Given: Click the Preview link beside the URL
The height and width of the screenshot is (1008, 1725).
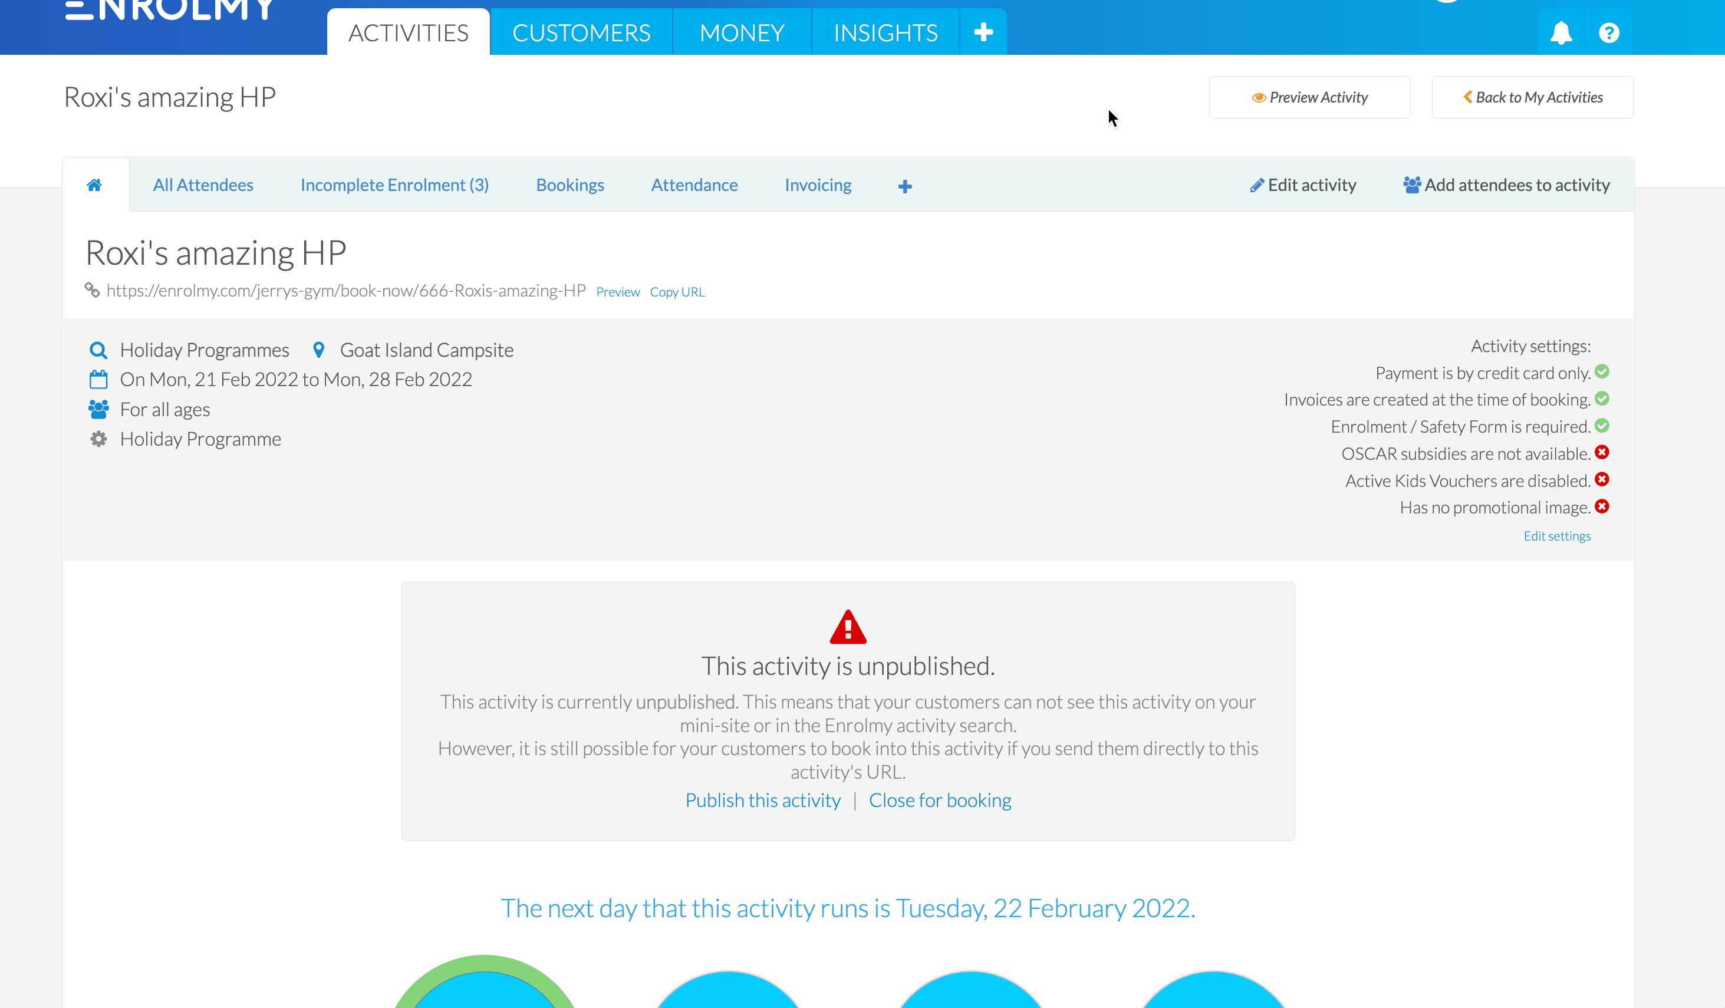Looking at the screenshot, I should [618, 292].
